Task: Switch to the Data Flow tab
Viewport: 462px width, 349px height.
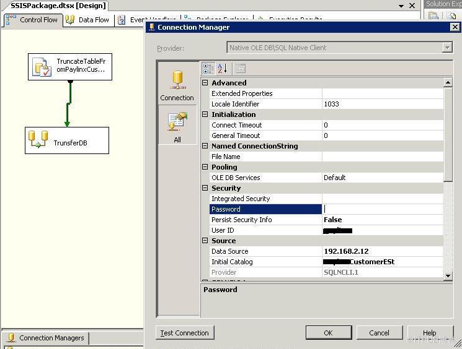Action: pos(88,20)
